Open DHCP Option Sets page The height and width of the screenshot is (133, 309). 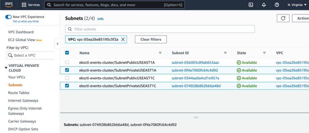[x=23, y=129]
